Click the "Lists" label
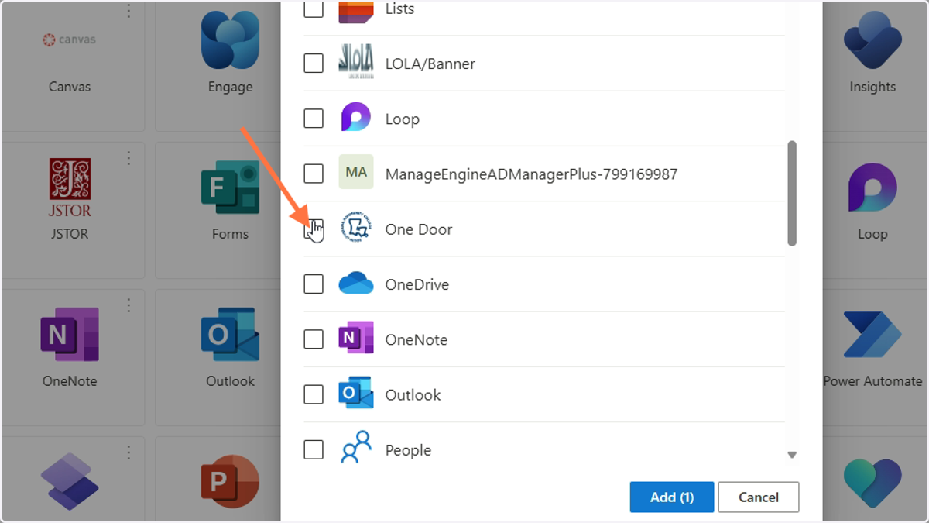The width and height of the screenshot is (929, 523). pos(400,9)
